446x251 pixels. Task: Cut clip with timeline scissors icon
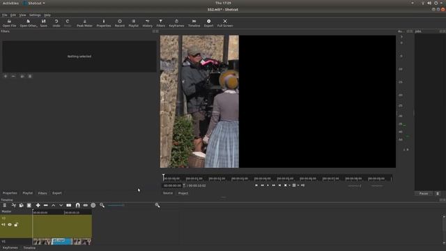click(14, 205)
